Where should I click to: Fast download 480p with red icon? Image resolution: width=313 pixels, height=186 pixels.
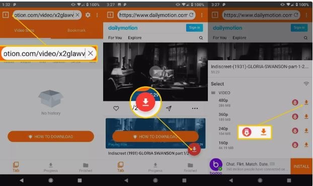click(x=295, y=102)
